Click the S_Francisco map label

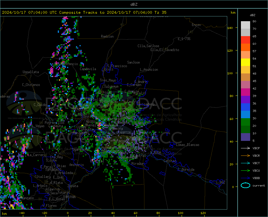click(x=117, y=66)
